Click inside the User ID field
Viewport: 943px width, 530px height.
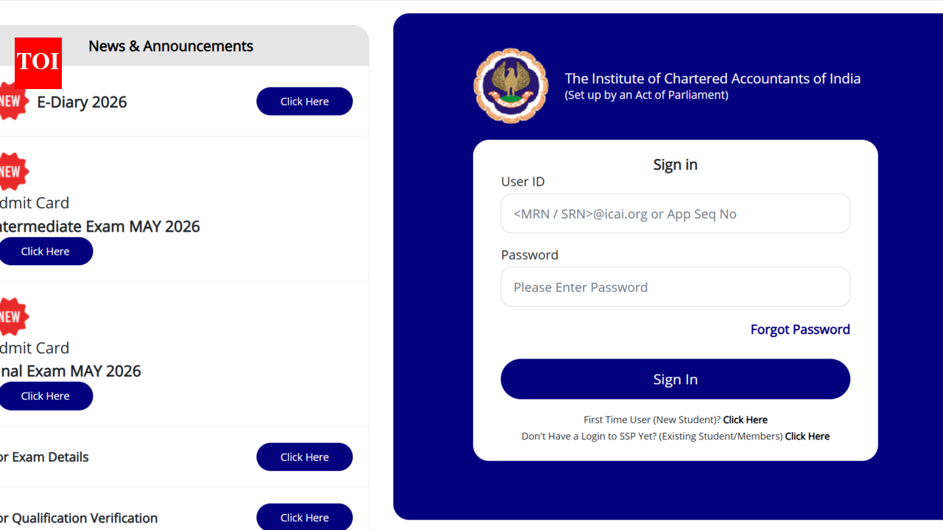(x=675, y=213)
